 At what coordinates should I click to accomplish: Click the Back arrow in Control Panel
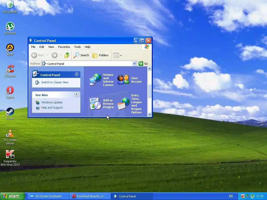pyautogui.click(x=38, y=55)
